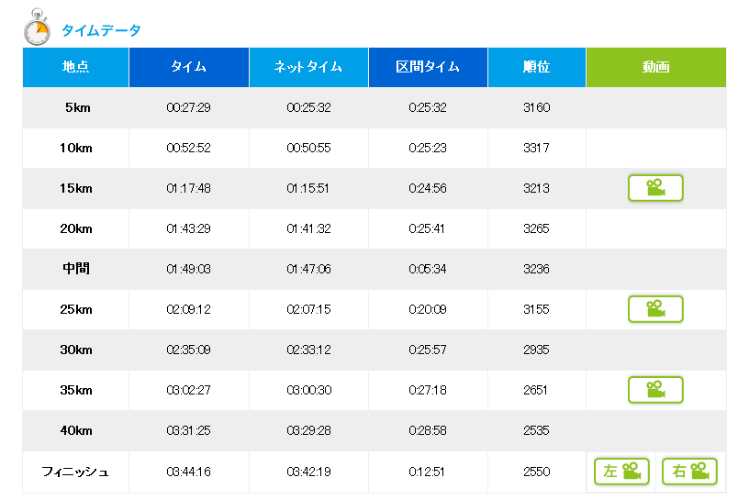Click the ネットタイム column header

tap(308, 67)
